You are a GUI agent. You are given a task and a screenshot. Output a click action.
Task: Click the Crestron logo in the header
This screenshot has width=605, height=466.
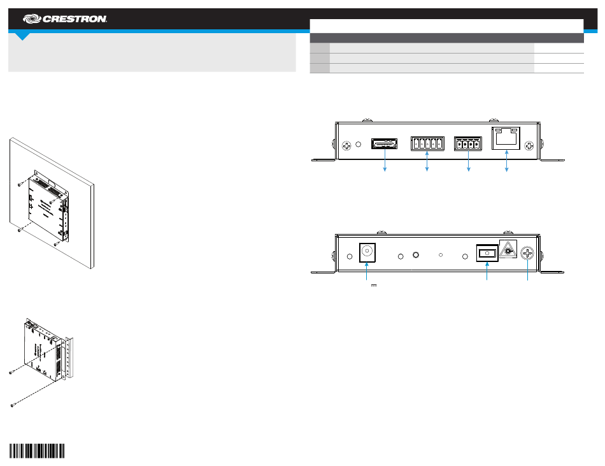[x=65, y=19]
